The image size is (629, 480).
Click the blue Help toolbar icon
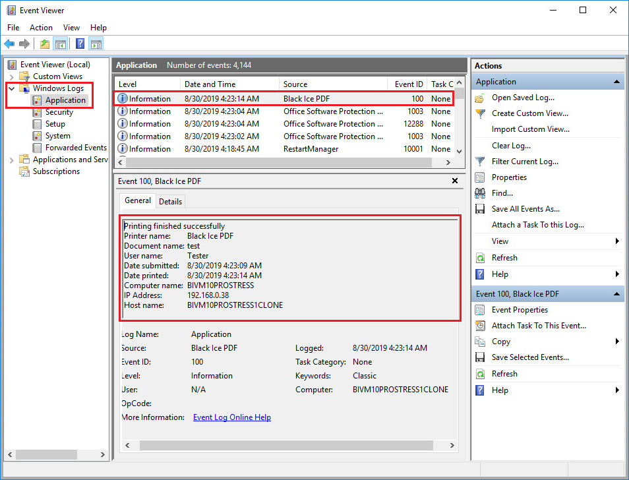point(80,44)
